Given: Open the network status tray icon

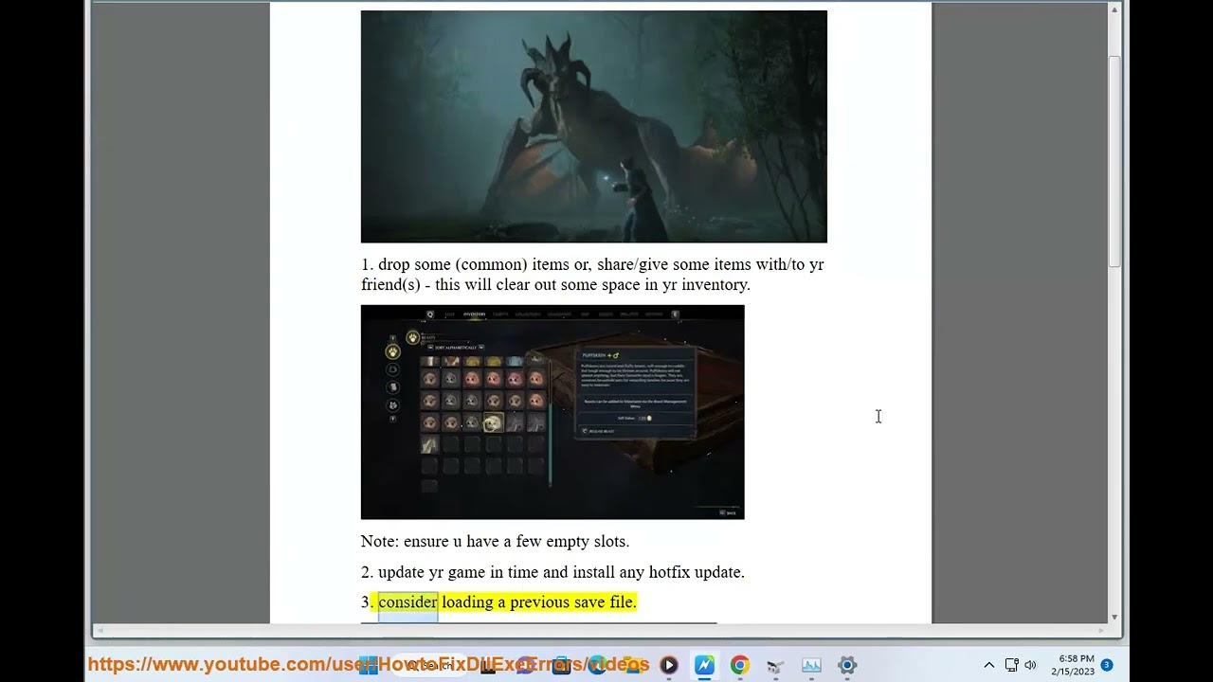Looking at the screenshot, I should [x=1011, y=665].
